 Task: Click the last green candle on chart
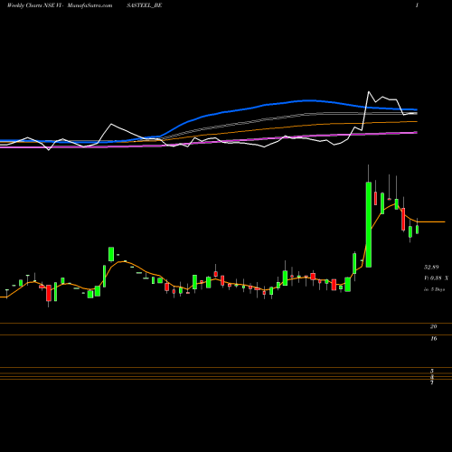[418, 230]
